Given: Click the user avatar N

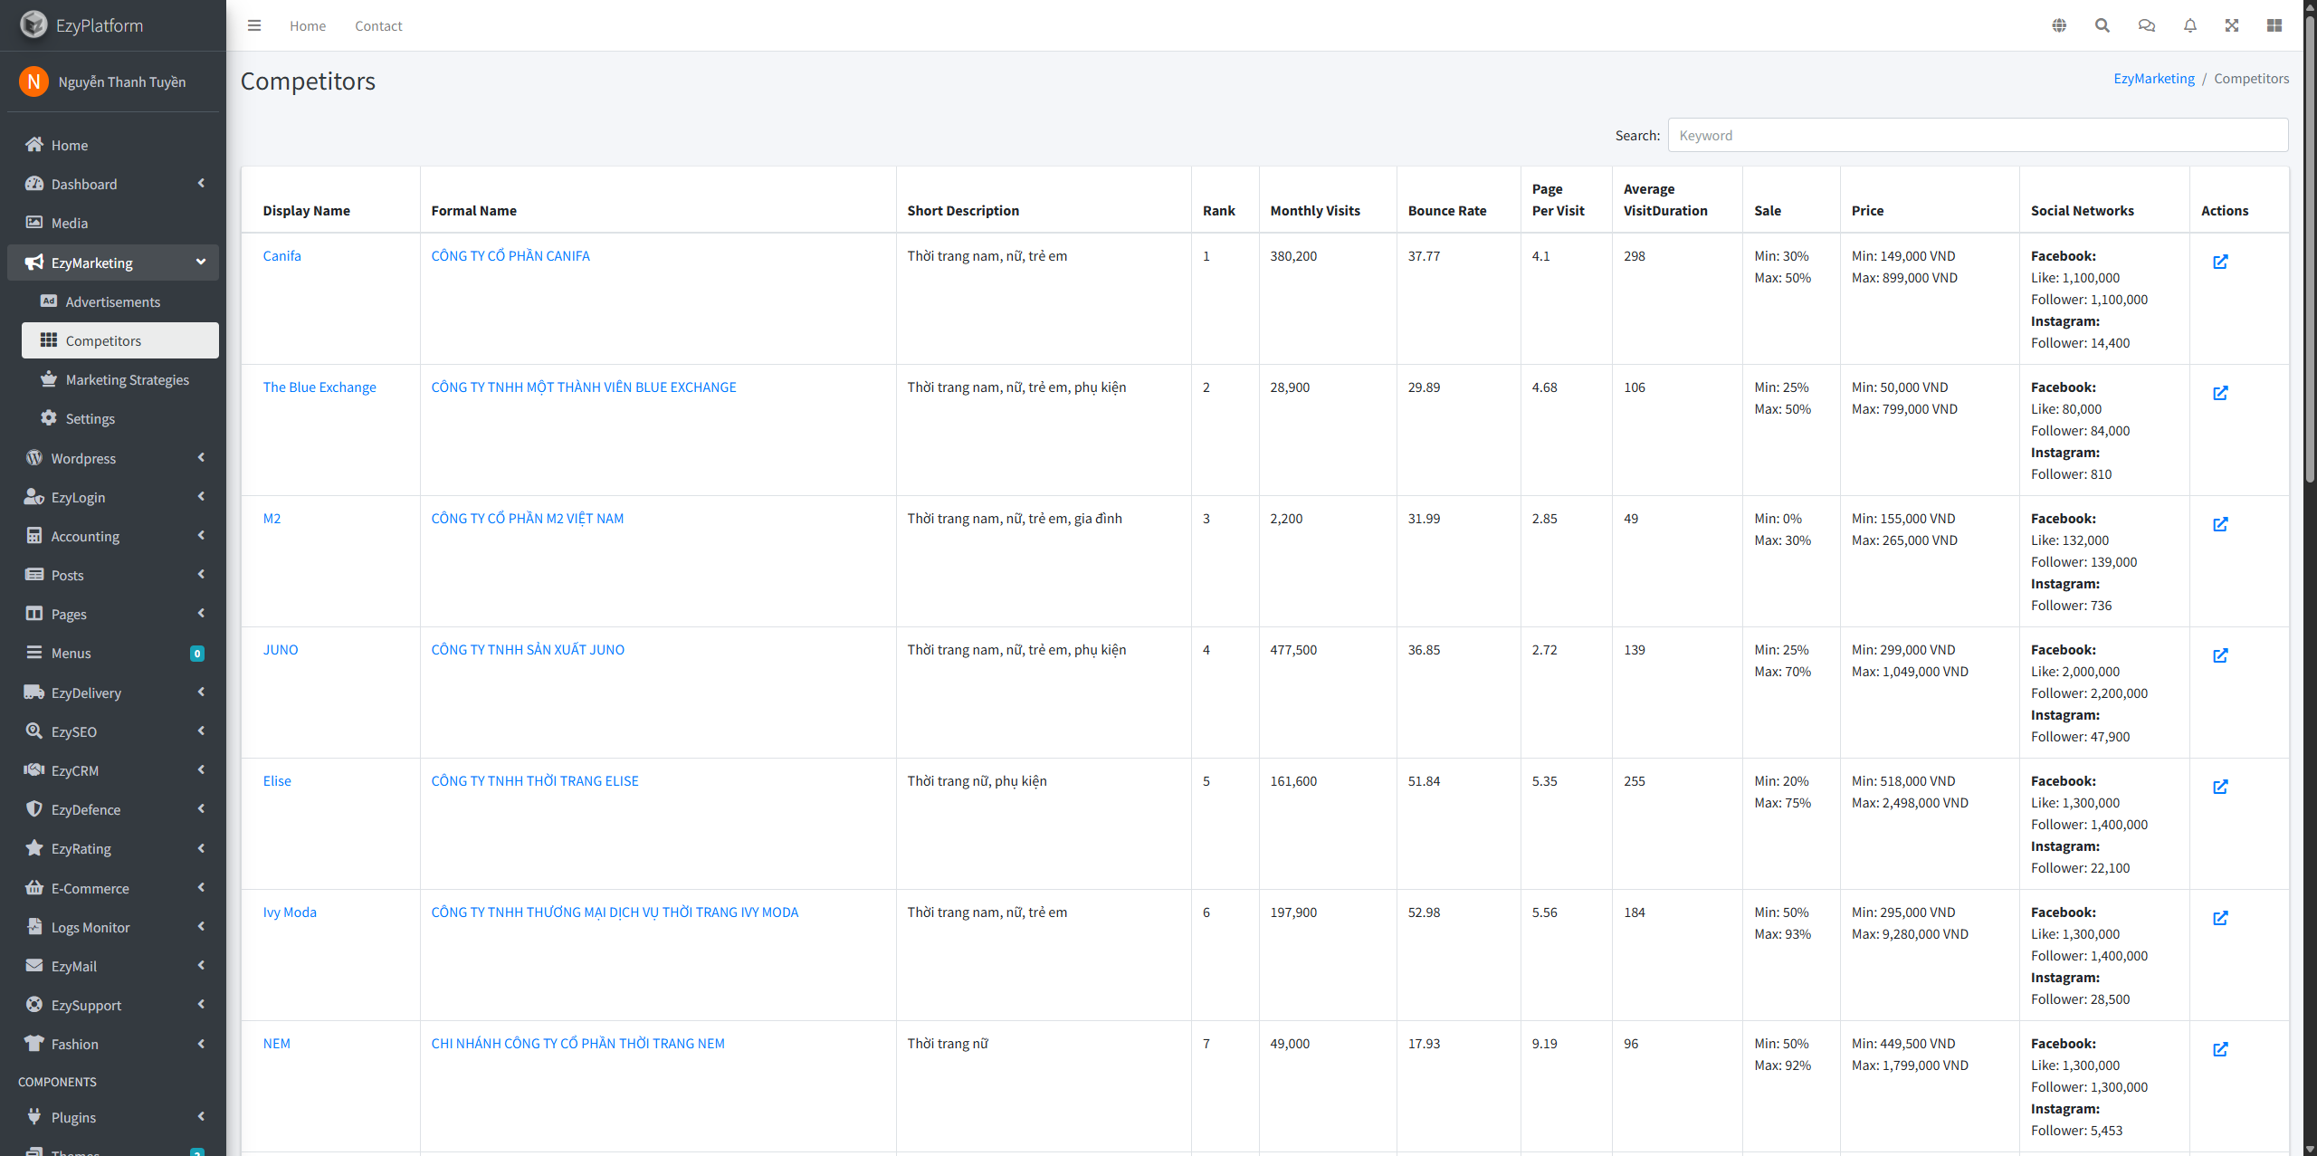Looking at the screenshot, I should [33, 81].
